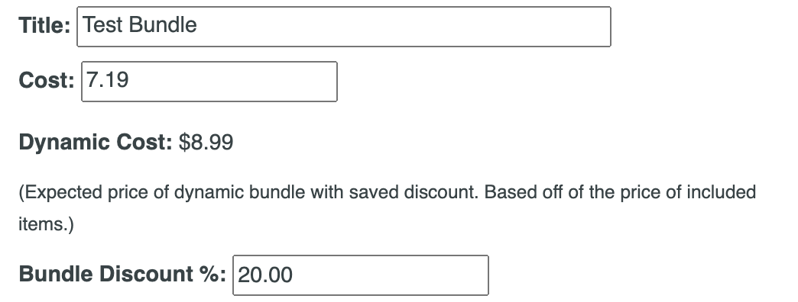The image size is (798, 302).
Task: Click the $8.99 dynamic cost value
Action: tap(206, 143)
